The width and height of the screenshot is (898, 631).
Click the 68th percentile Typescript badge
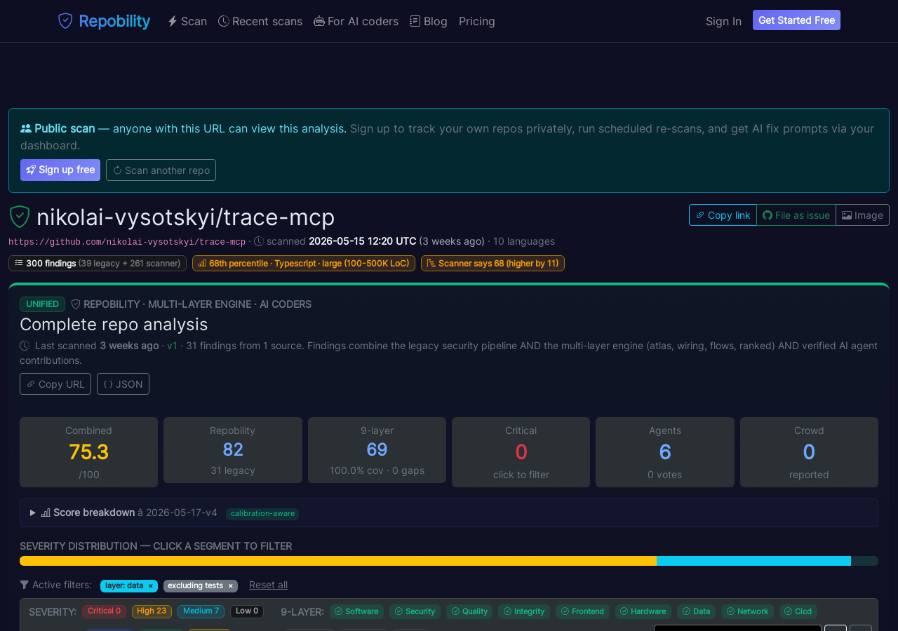[304, 263]
